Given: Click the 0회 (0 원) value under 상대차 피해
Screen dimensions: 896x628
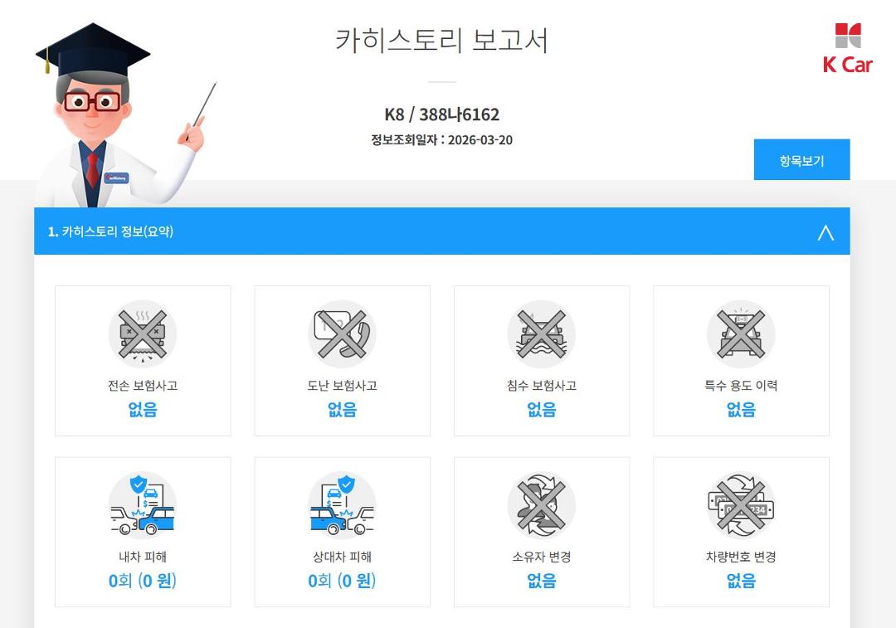Looking at the screenshot, I should coord(342,581).
